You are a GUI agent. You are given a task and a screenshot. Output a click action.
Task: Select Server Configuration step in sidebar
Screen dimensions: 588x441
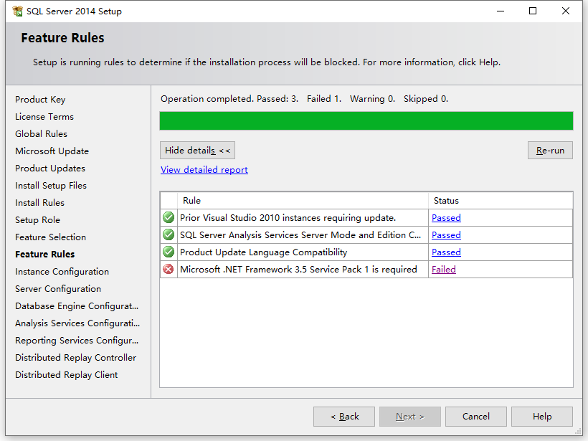coord(58,289)
